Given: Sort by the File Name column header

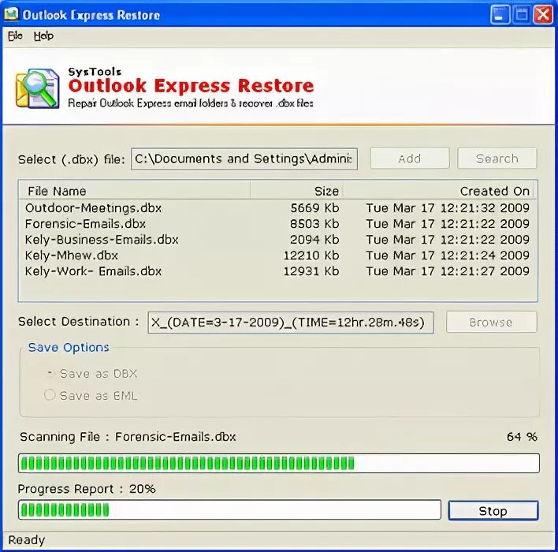Looking at the screenshot, I should tap(135, 191).
